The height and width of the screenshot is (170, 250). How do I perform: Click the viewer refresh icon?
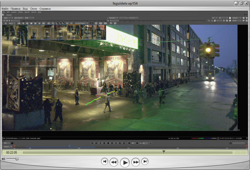point(227,20)
